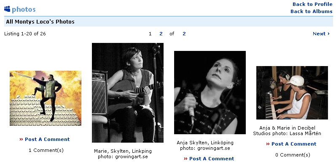Post a comment on Decibel Studios photo
The height and width of the screenshot is (162, 336).
coord(294,144)
